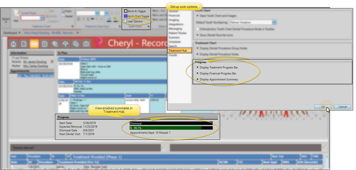The width and height of the screenshot is (356, 170).
Task: Expand the Current Style dropdown
Action: point(42,18)
